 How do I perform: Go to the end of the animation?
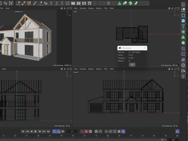point(49,132)
